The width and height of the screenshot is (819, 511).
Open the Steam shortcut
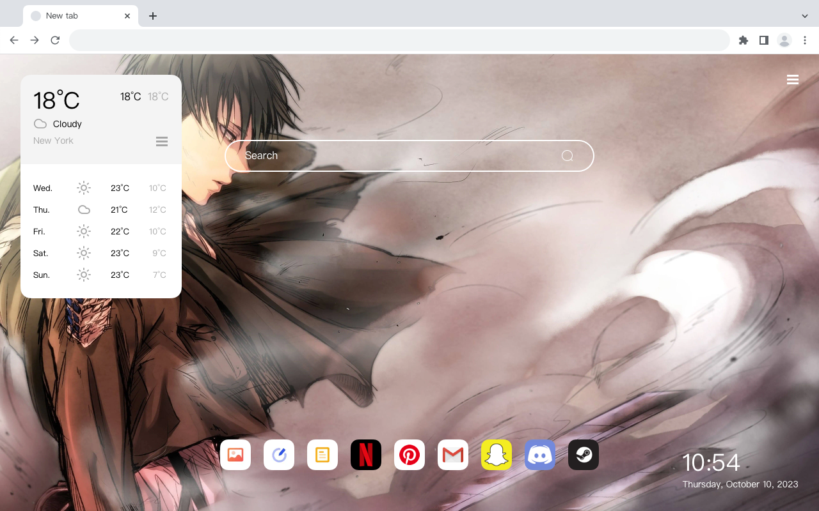pyautogui.click(x=584, y=455)
